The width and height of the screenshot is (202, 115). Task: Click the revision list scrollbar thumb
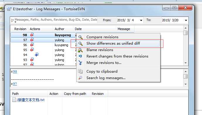186,33
